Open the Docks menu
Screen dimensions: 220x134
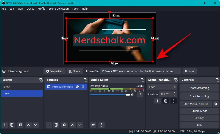pyautogui.click(x=30, y=9)
